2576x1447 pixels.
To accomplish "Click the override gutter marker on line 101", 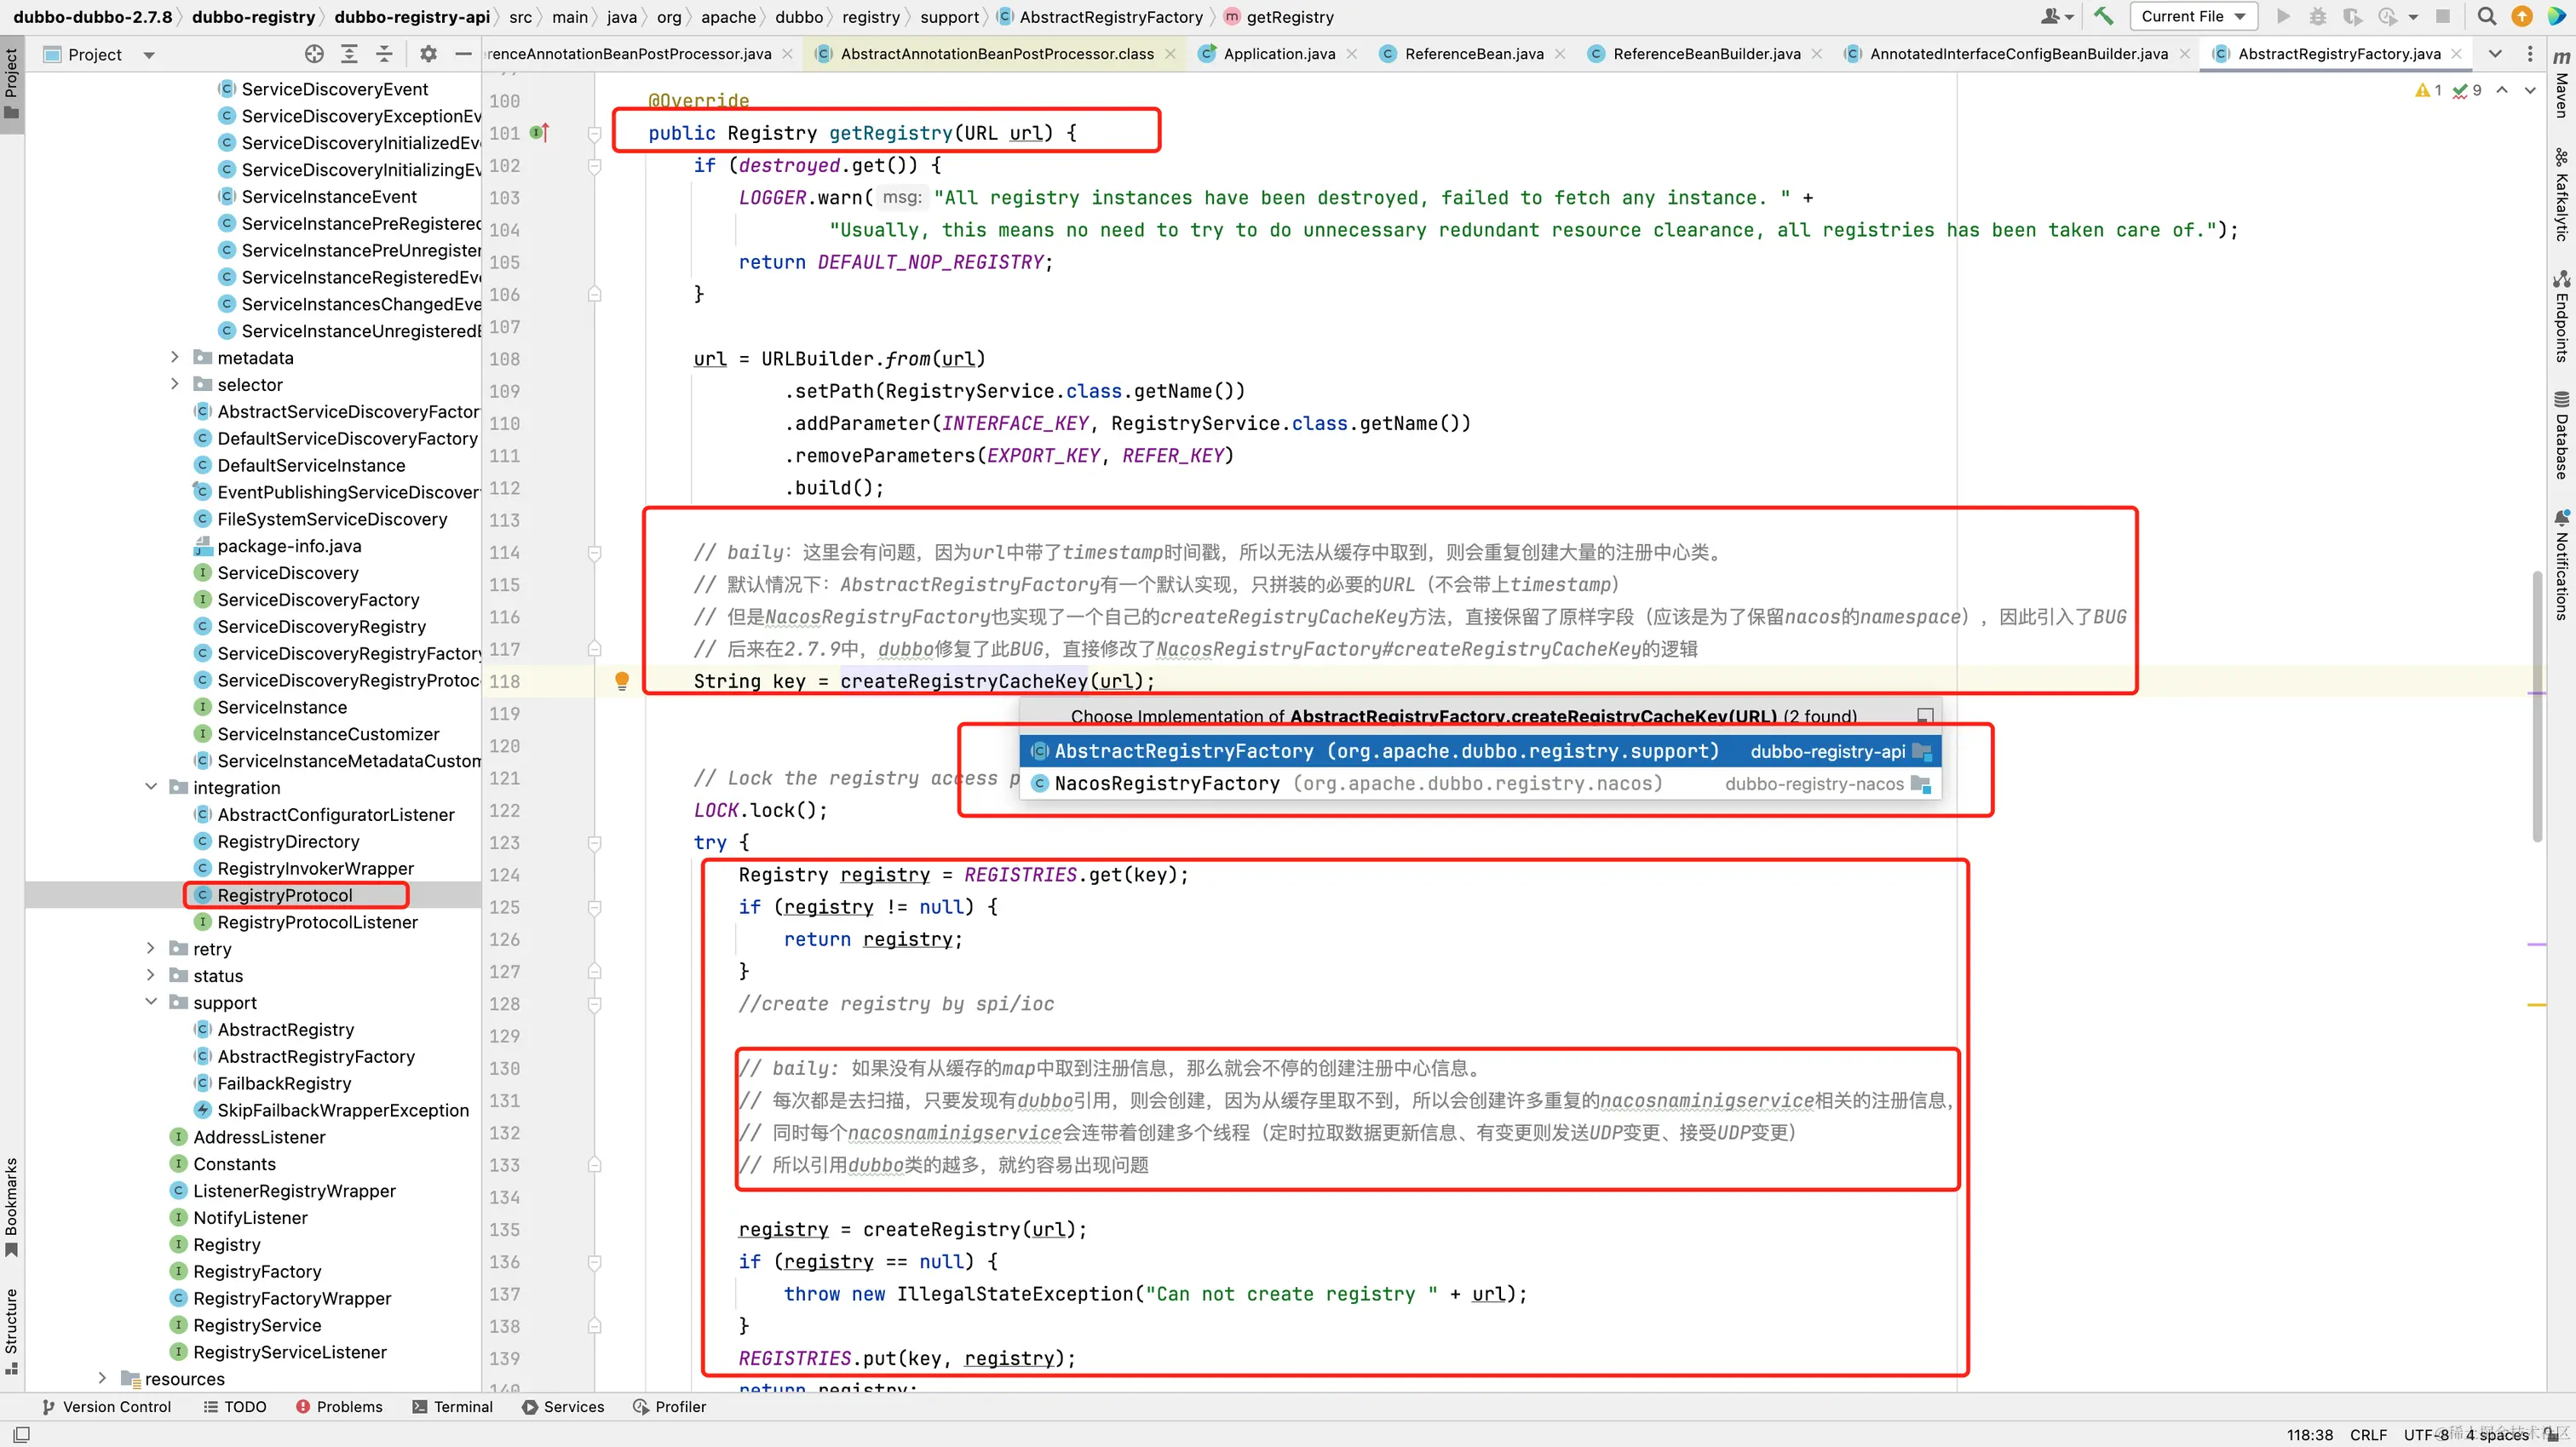I will pyautogui.click(x=540, y=133).
